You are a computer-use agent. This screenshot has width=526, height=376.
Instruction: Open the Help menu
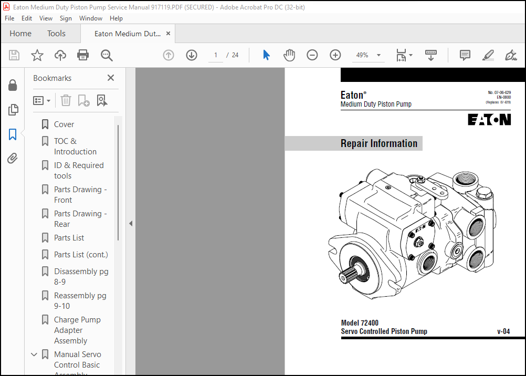coord(116,18)
